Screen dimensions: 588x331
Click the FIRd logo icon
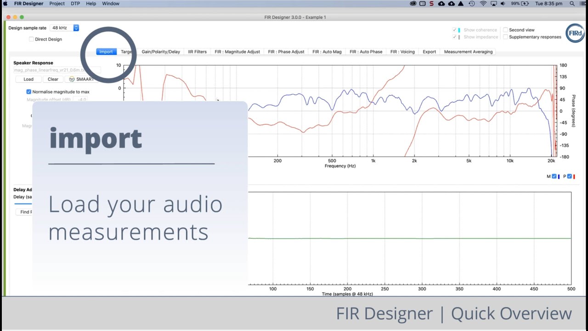(x=575, y=34)
